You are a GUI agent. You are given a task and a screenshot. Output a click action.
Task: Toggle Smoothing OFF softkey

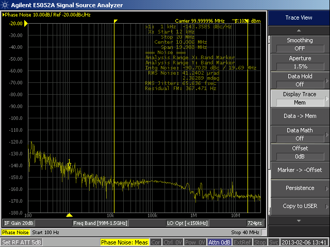tap(300, 44)
